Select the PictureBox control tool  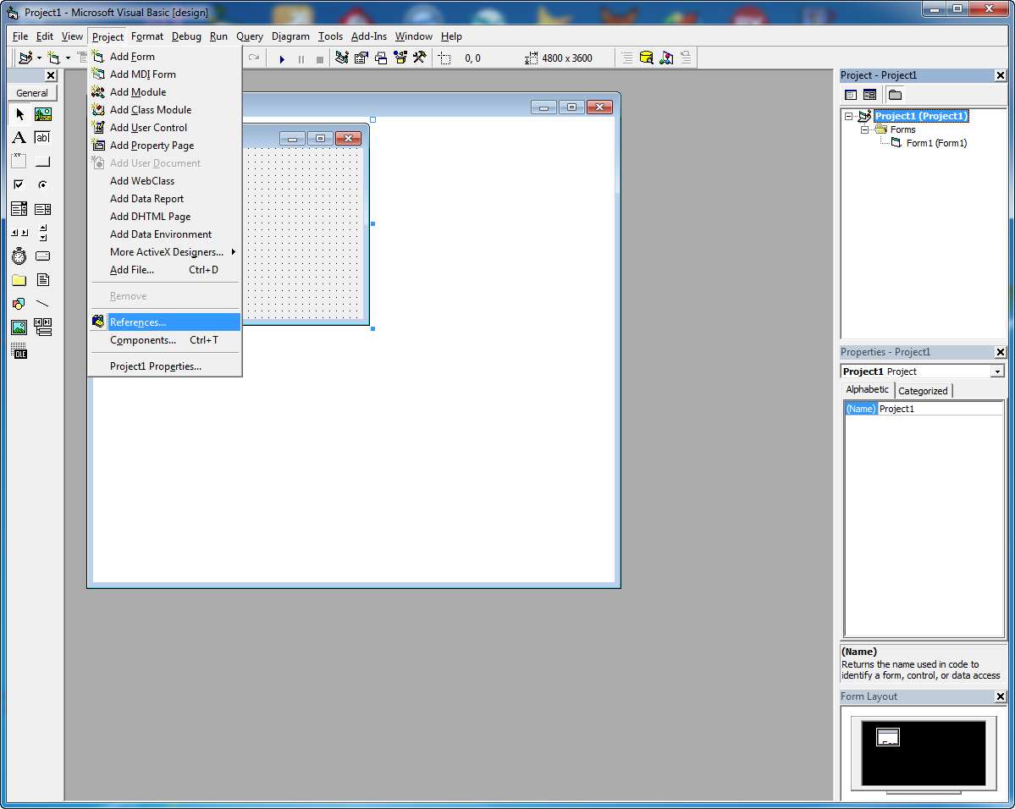coord(42,114)
